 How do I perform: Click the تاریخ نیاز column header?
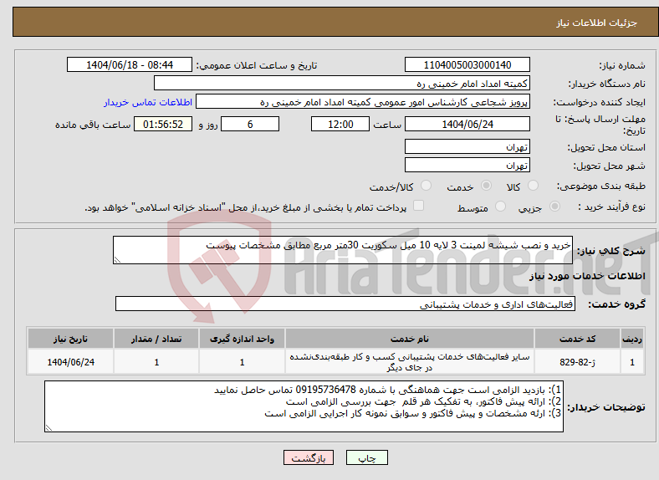(x=70, y=339)
